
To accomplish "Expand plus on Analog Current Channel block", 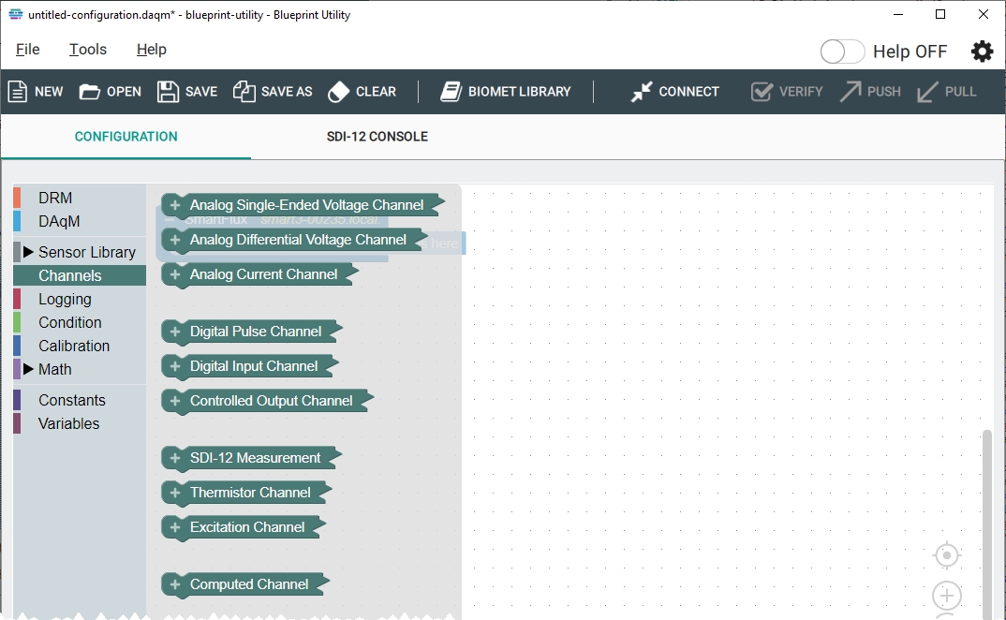I will point(175,274).
